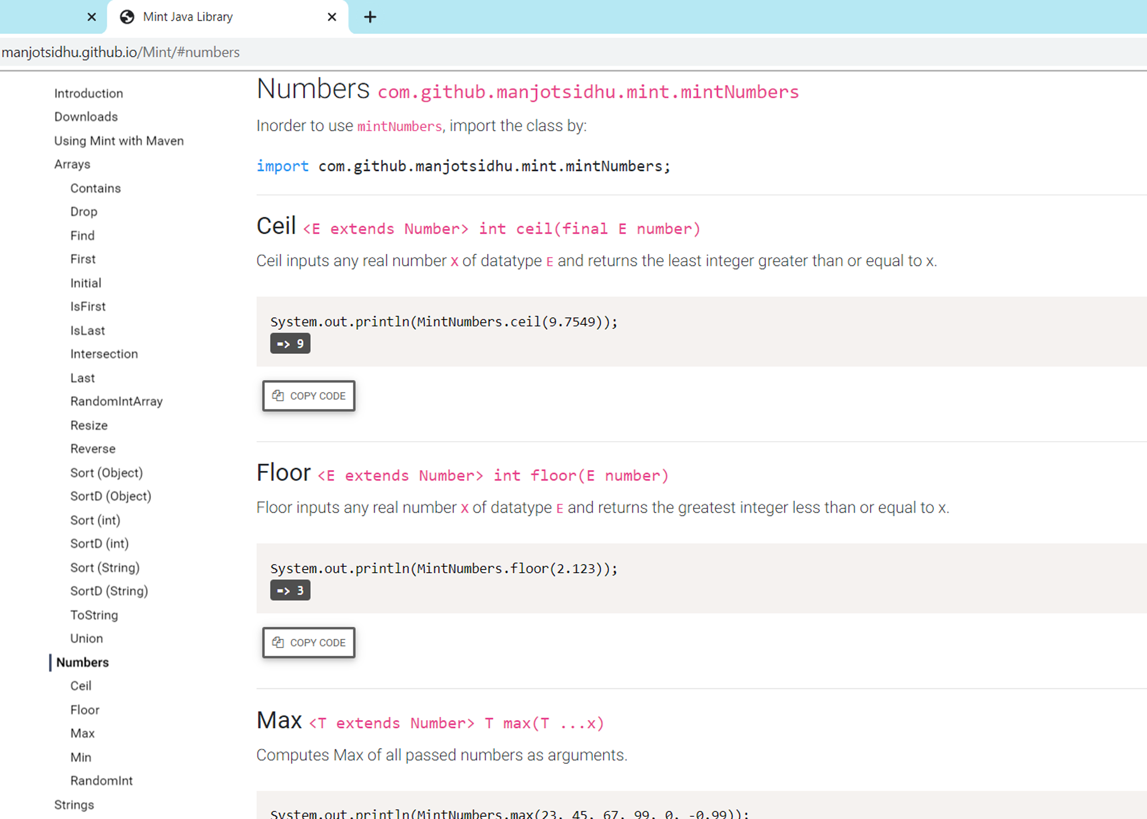Open Reverse in the sidebar

pyautogui.click(x=93, y=449)
